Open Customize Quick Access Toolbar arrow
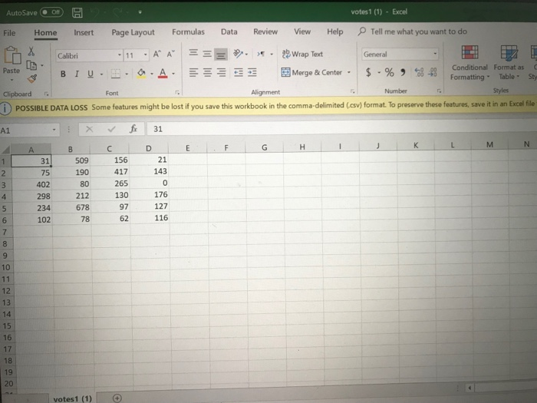The height and width of the screenshot is (403, 537). [x=140, y=12]
